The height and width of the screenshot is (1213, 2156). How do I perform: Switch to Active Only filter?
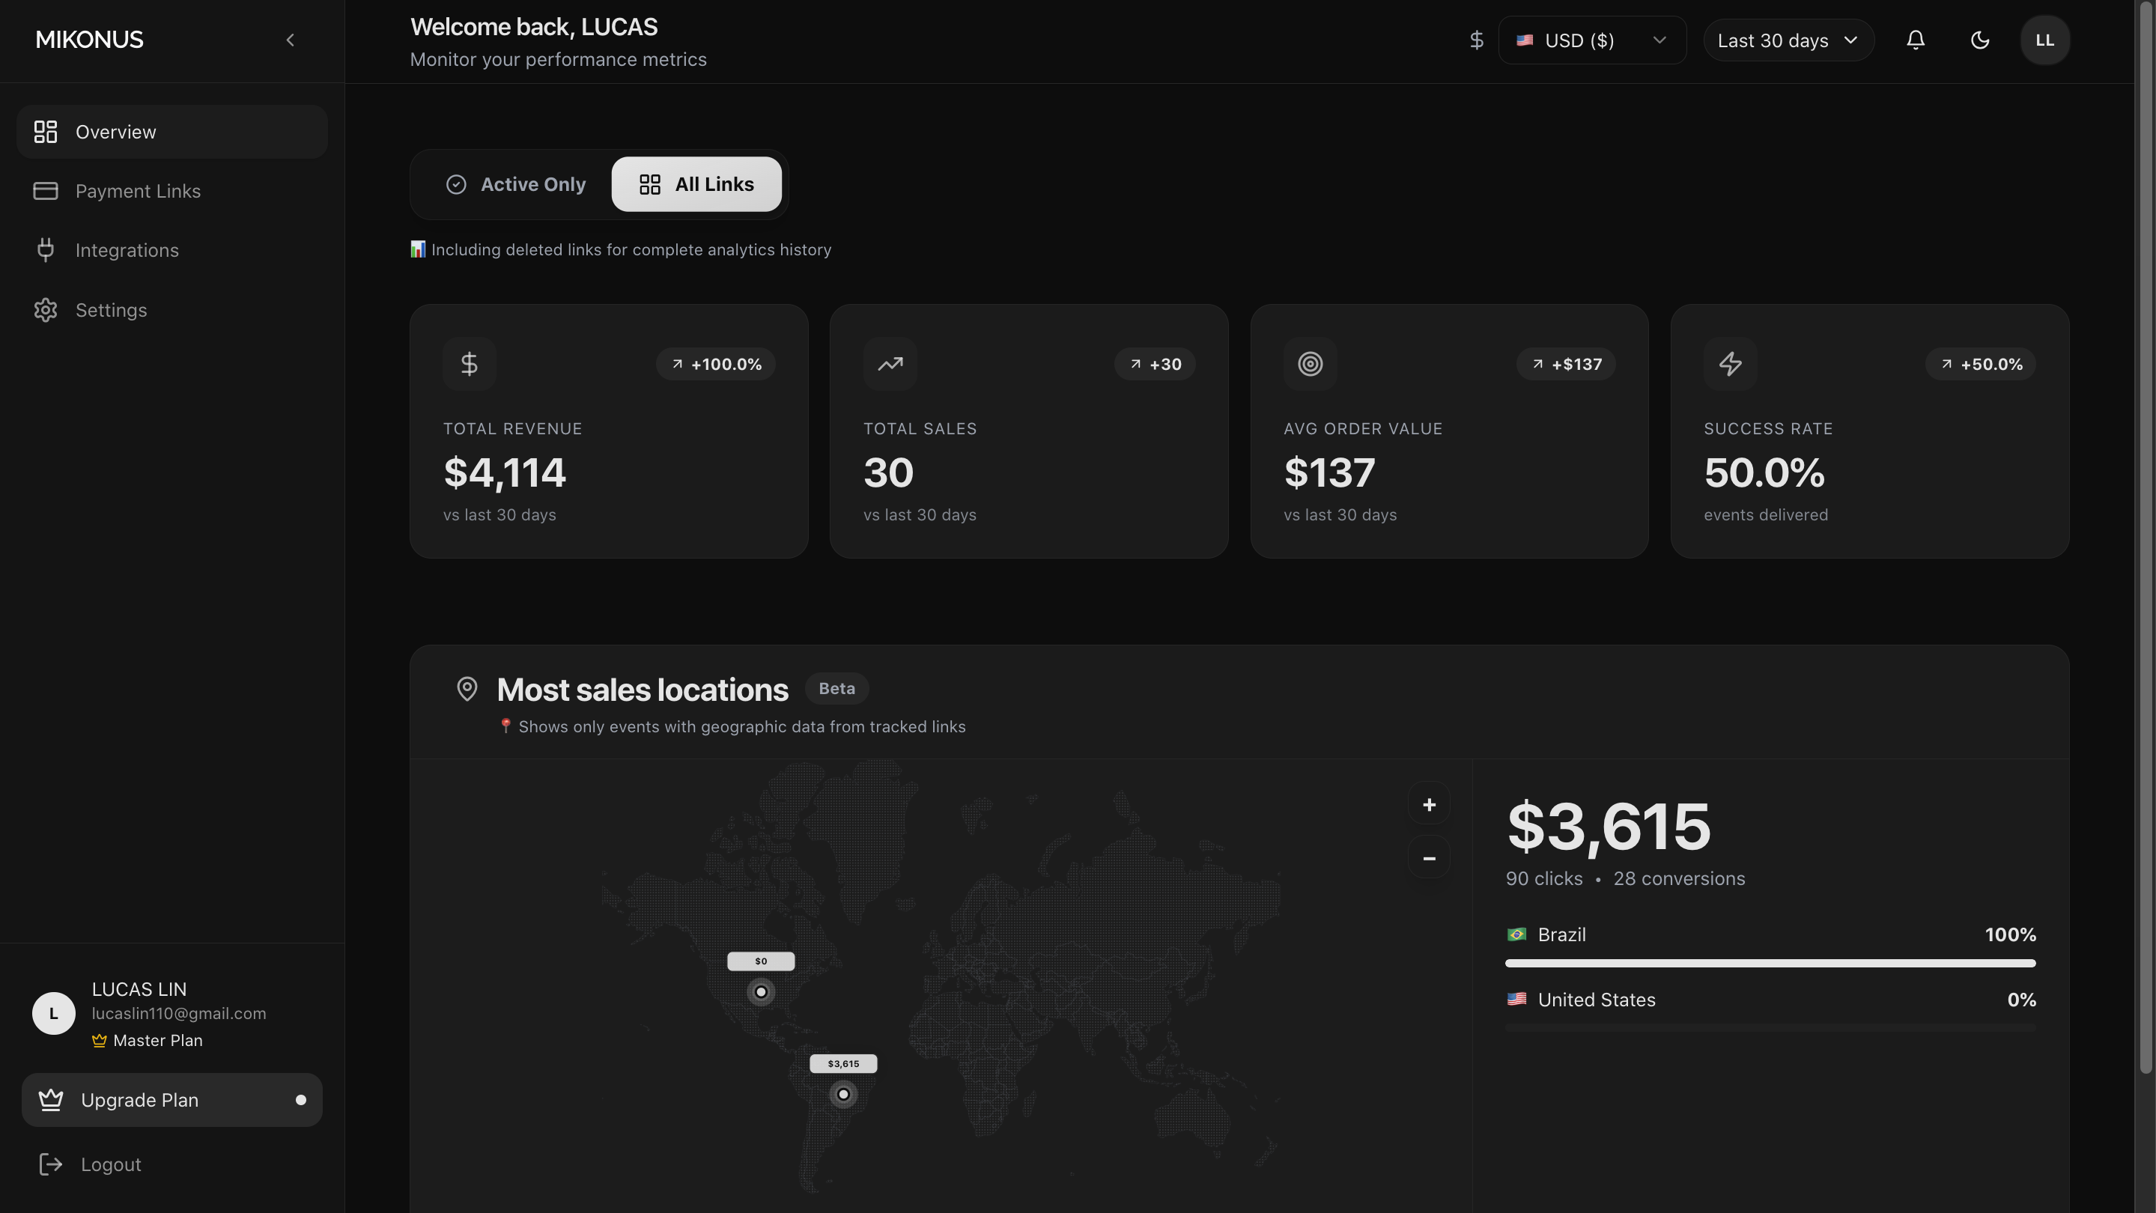pyautogui.click(x=515, y=184)
